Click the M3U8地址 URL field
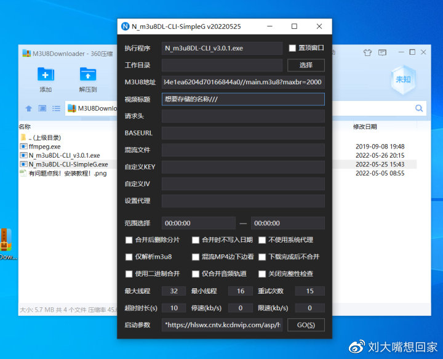The width and height of the screenshot is (443, 359). coord(243,83)
